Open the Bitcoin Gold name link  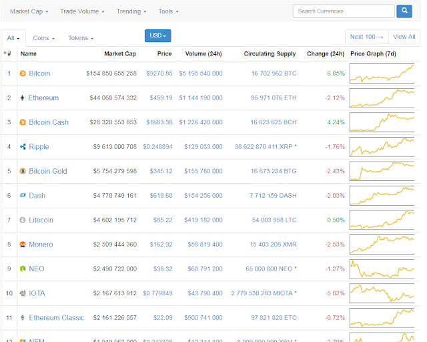click(48, 171)
